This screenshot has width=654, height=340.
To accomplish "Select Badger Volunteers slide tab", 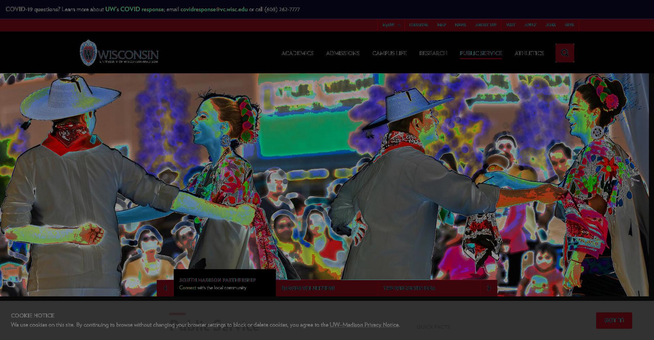I will (x=327, y=288).
